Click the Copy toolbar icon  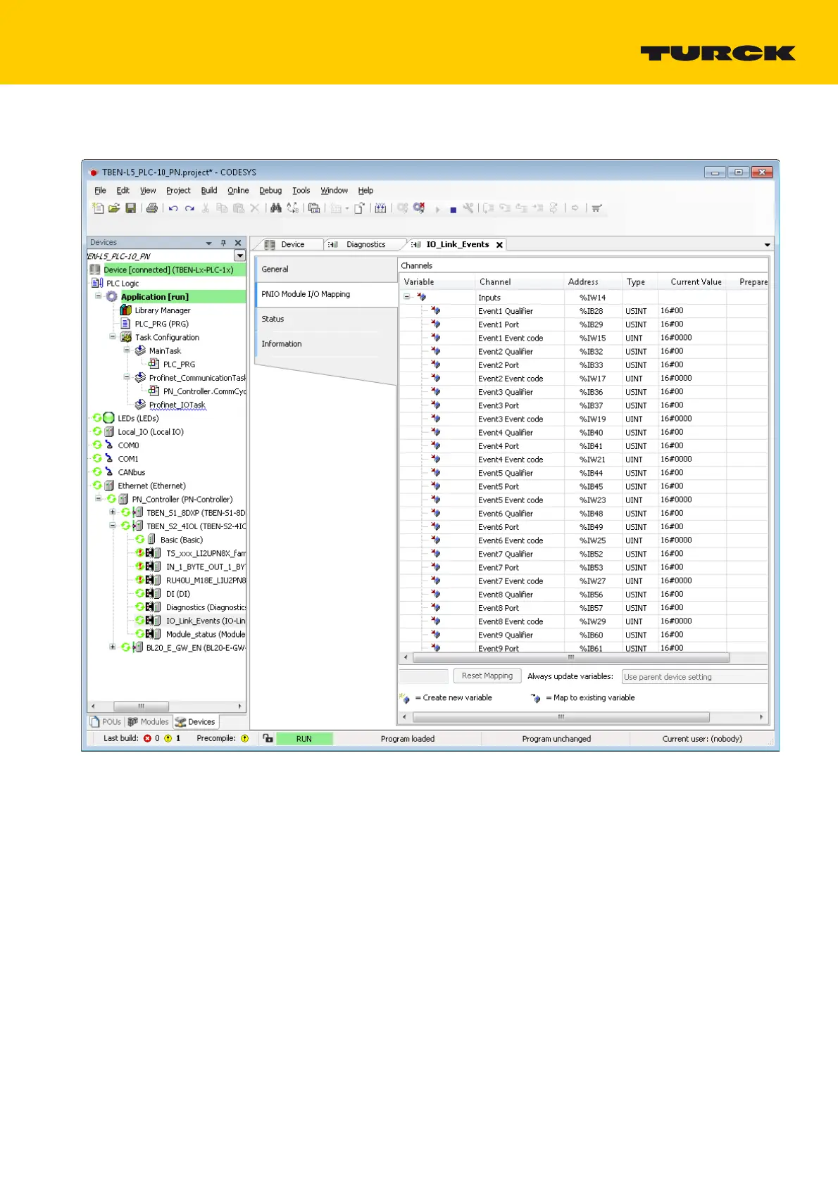tap(222, 208)
